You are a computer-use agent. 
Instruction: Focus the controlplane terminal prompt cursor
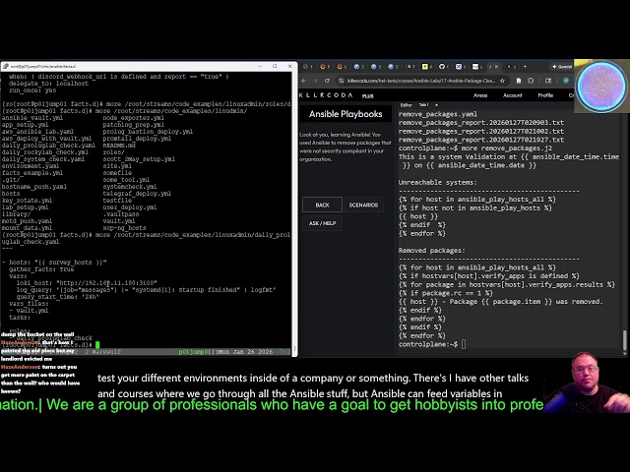click(x=464, y=344)
